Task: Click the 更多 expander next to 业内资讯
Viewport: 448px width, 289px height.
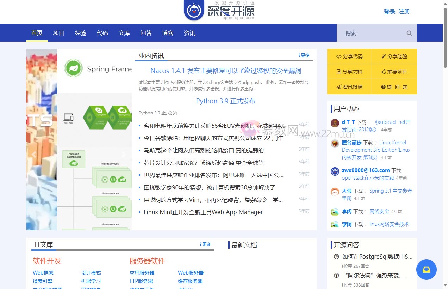Action: click(x=304, y=55)
